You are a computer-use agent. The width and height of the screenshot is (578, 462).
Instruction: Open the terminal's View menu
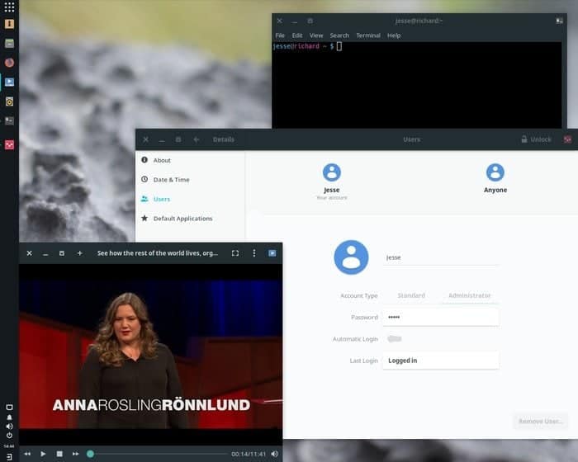[316, 35]
